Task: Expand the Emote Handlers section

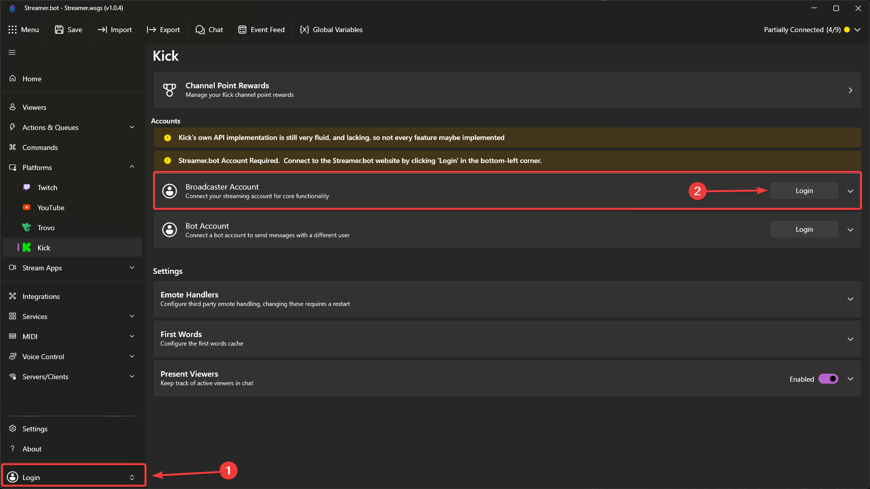Action: click(x=850, y=299)
